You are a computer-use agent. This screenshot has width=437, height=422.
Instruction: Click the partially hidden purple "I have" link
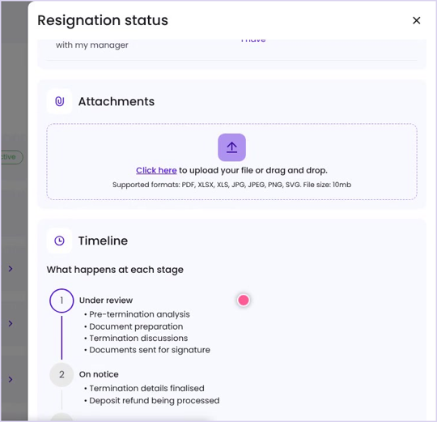253,41
